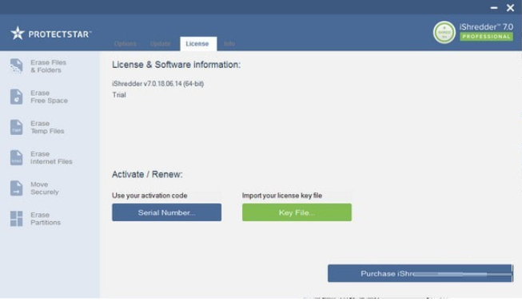The width and height of the screenshot is (522, 301).
Task: Click the Erase Files & Folders label
Action: pyautogui.click(x=48, y=66)
